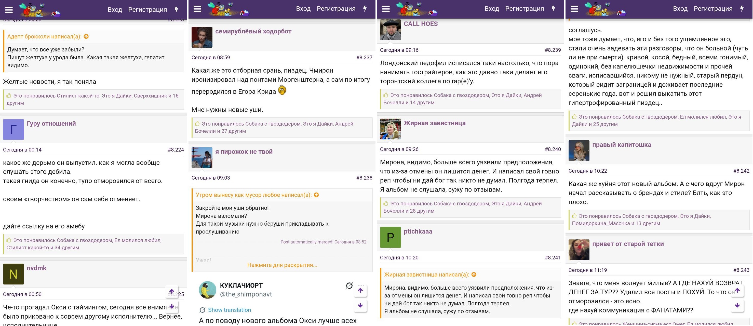Viewport: 753px width, 326px height.
Task: Click translate icon beside Show translation
Action: point(202,310)
